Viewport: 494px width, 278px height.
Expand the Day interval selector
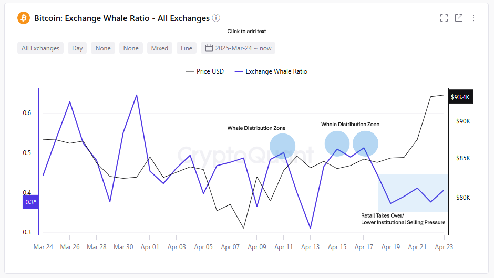click(x=77, y=48)
